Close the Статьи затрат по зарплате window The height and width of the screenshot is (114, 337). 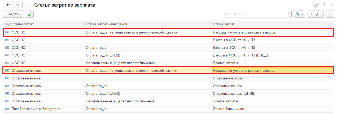click(332, 5)
